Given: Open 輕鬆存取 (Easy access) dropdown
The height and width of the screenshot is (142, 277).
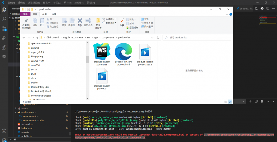Looking at the screenshot, I should [109, 23].
